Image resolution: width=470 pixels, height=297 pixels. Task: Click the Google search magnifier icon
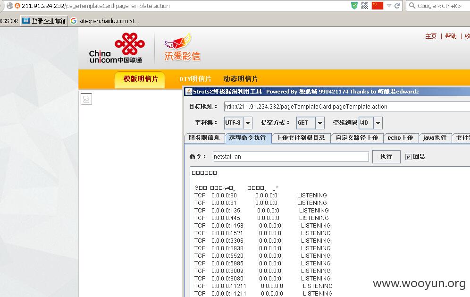(x=412, y=6)
